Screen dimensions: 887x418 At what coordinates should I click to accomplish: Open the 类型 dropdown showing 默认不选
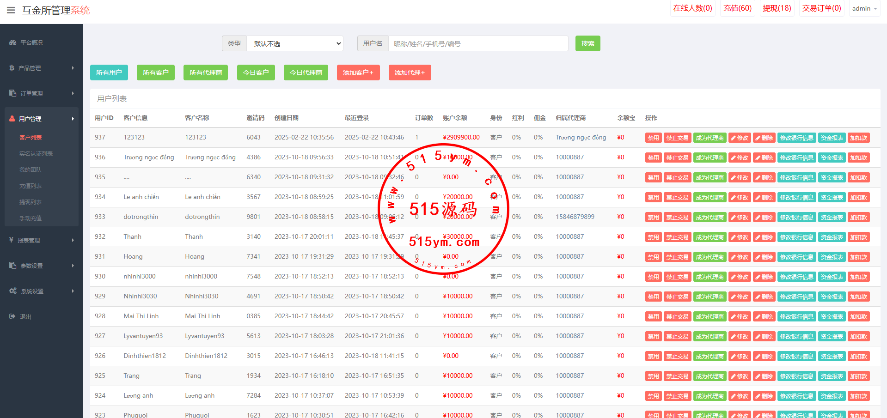coord(295,43)
